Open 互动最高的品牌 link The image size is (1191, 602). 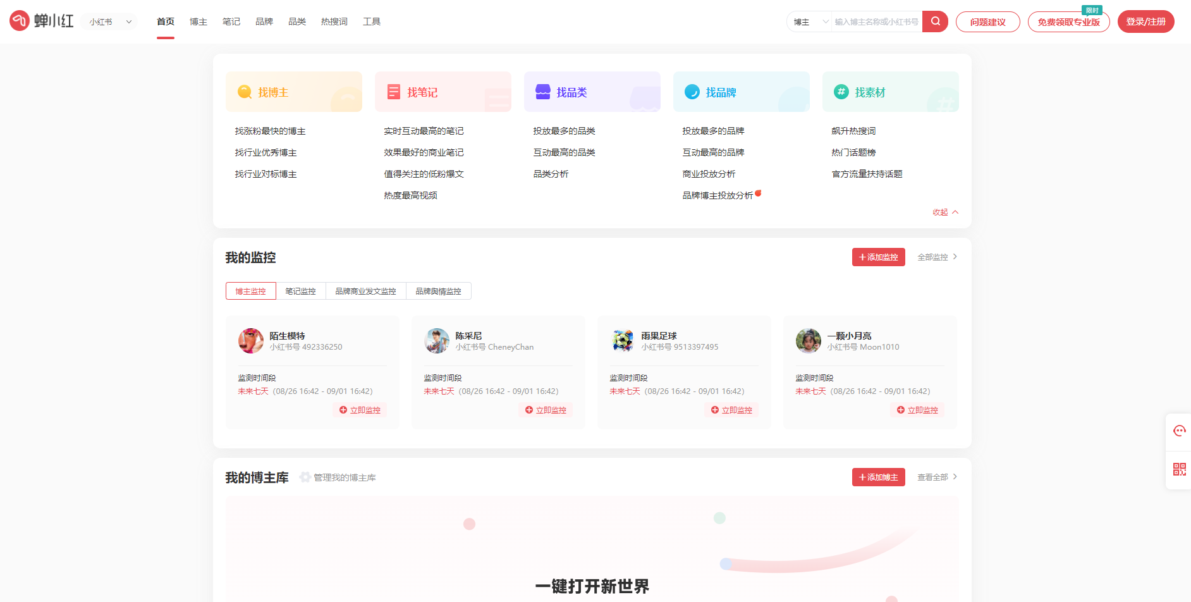(713, 152)
